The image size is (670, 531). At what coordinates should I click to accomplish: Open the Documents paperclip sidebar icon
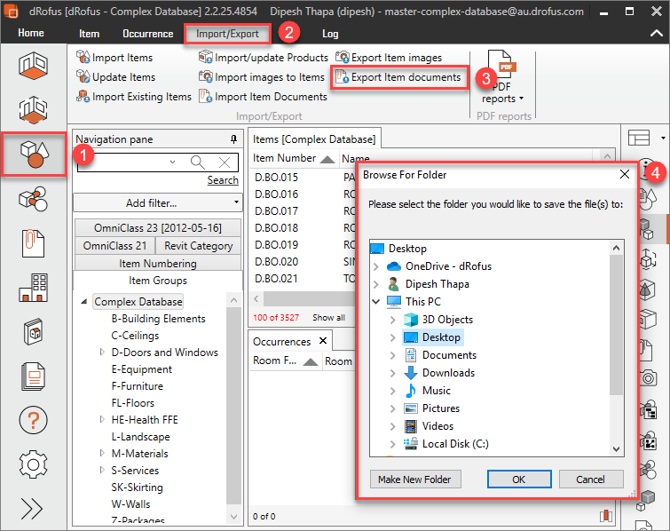click(x=33, y=243)
